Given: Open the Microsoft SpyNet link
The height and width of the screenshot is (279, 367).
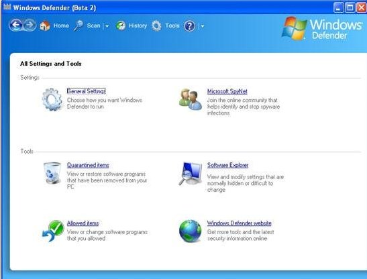Looking at the screenshot, I should coord(227,91).
